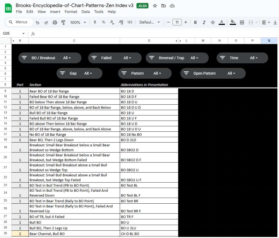Screen dimensions: 279x238
Task: Open the Format menu
Action: (71, 12)
